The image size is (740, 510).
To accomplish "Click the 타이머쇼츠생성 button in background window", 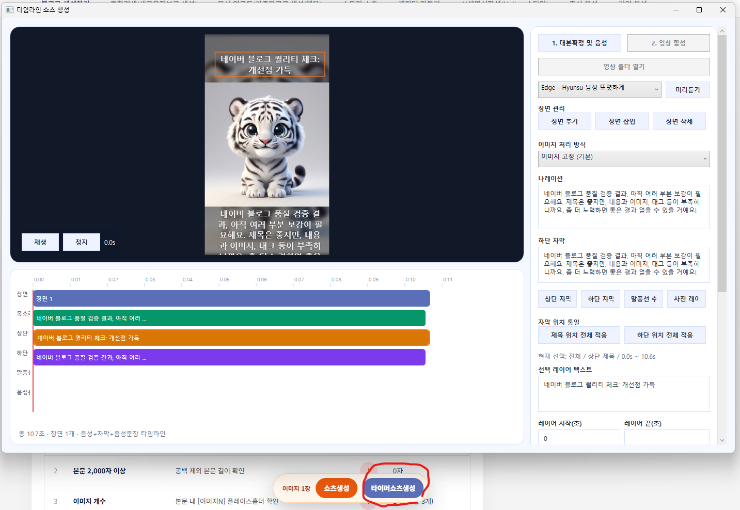I will click(393, 488).
